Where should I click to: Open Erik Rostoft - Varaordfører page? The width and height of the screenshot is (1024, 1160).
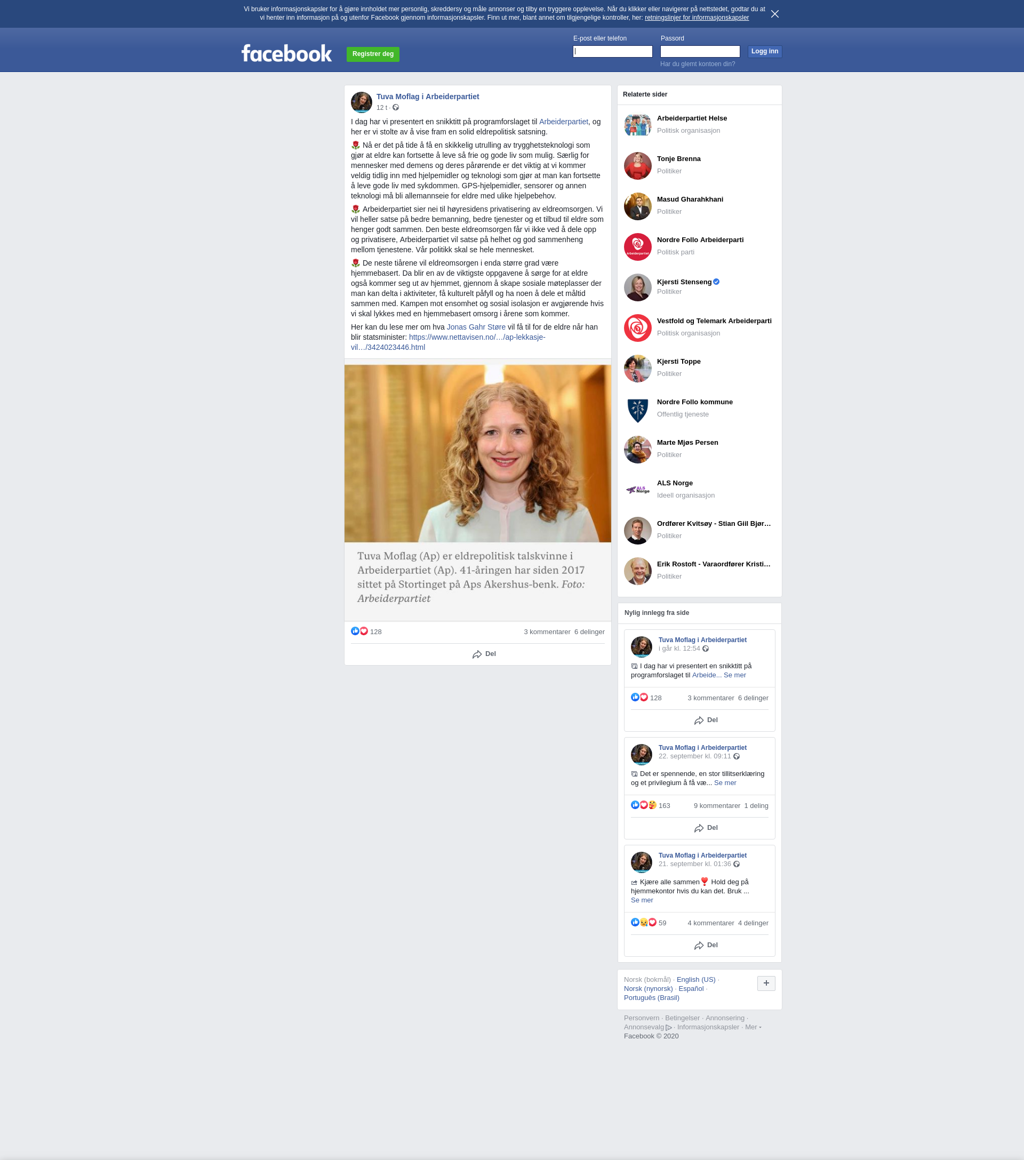[714, 564]
